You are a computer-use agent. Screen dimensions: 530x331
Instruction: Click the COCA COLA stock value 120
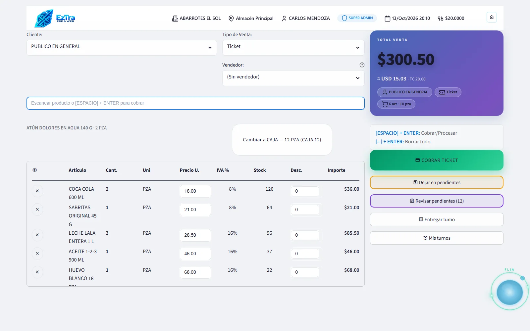(269, 189)
